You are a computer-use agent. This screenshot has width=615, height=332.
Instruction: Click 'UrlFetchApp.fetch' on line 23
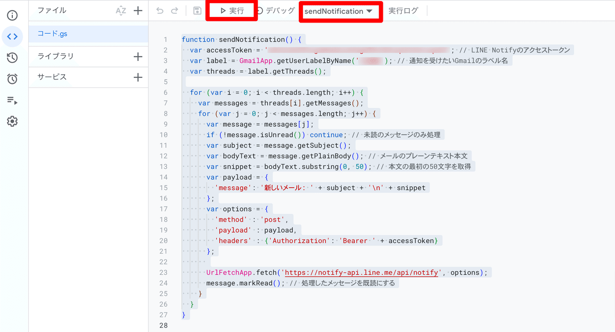[241, 273]
